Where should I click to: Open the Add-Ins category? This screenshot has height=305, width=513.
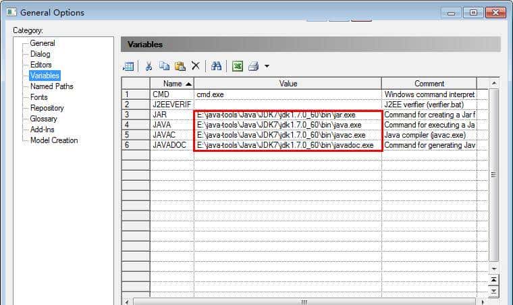(x=43, y=130)
